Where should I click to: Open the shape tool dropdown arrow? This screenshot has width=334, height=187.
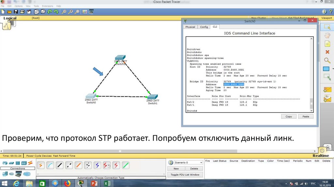click(333, 69)
